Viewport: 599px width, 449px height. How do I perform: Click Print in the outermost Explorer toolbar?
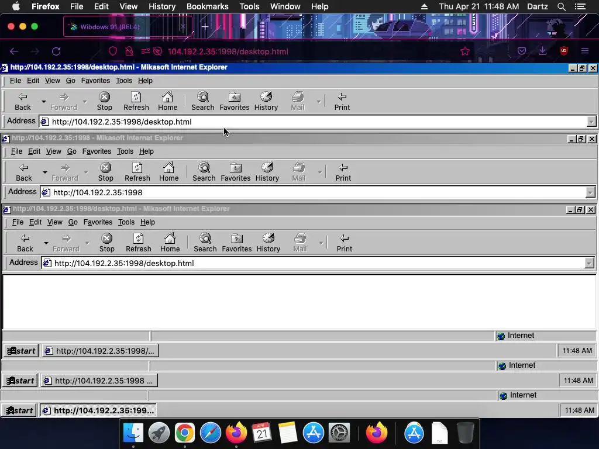pyautogui.click(x=342, y=102)
